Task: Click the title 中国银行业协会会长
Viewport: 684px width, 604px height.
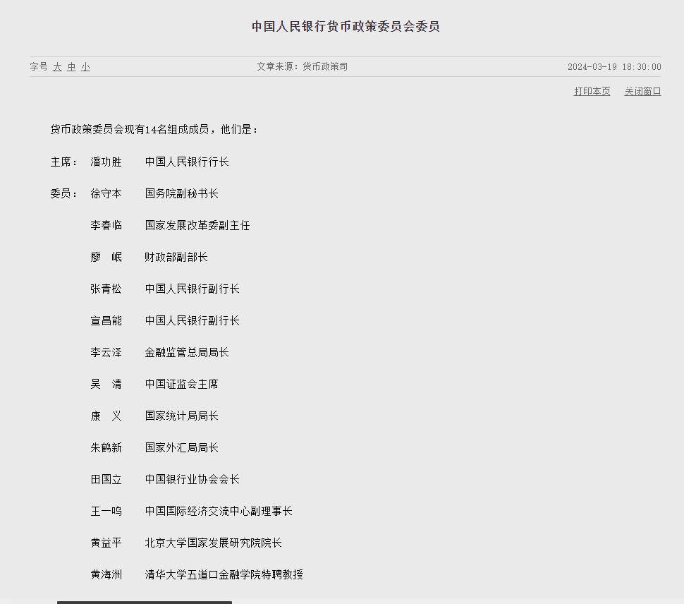Action: click(192, 480)
